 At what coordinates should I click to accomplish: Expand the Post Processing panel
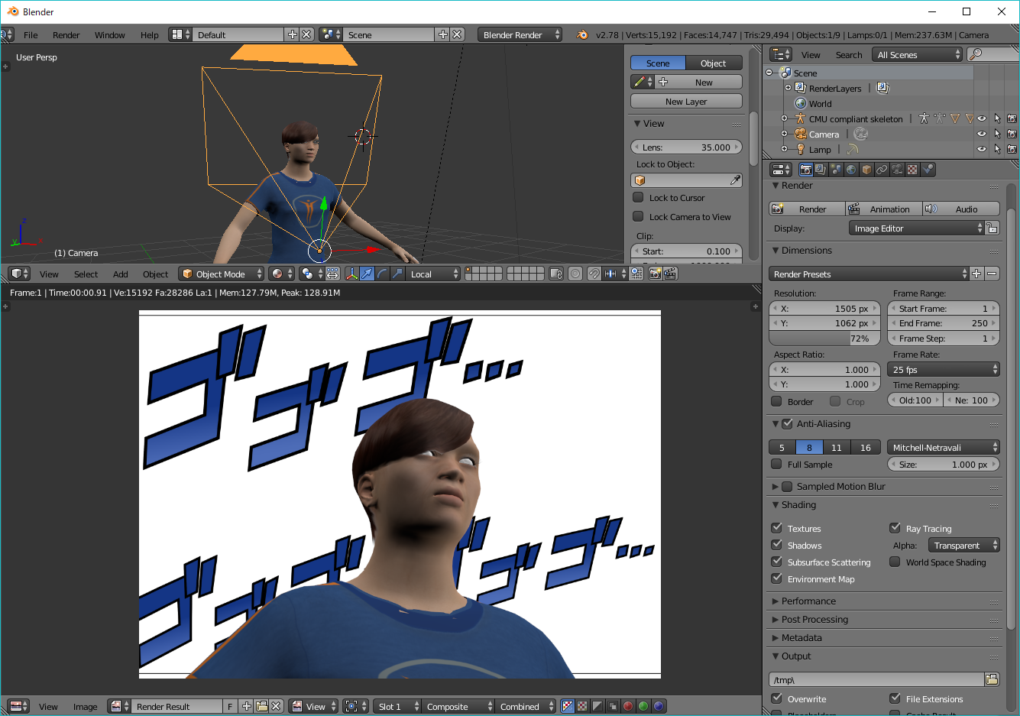tap(814, 619)
